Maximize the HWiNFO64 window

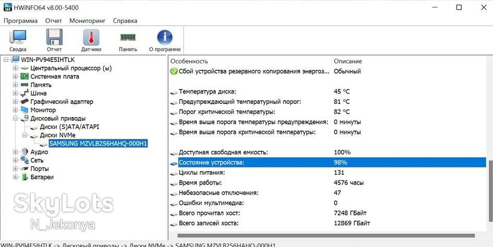click(x=459, y=7)
